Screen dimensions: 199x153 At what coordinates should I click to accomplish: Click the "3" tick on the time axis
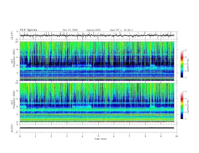point(67,136)
